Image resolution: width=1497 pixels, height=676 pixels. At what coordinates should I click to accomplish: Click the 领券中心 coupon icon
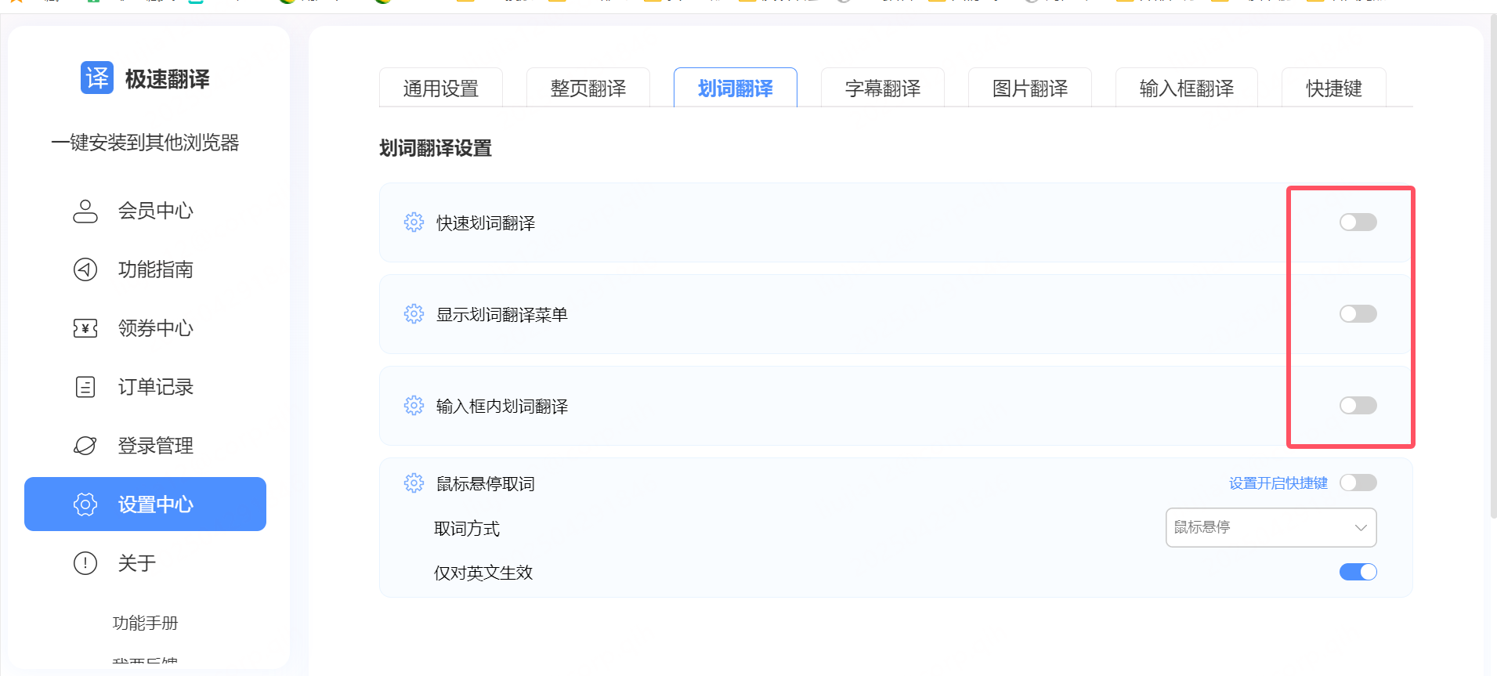point(85,328)
